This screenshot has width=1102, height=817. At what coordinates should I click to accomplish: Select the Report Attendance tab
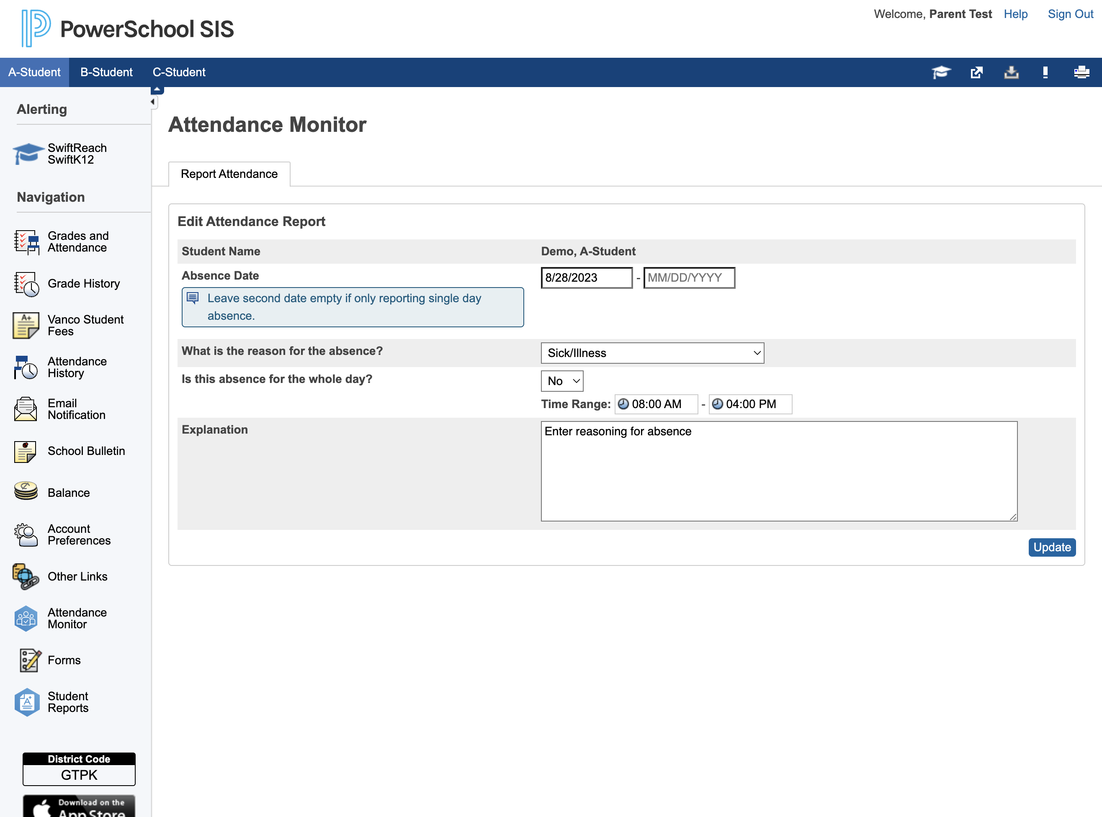pos(229,174)
